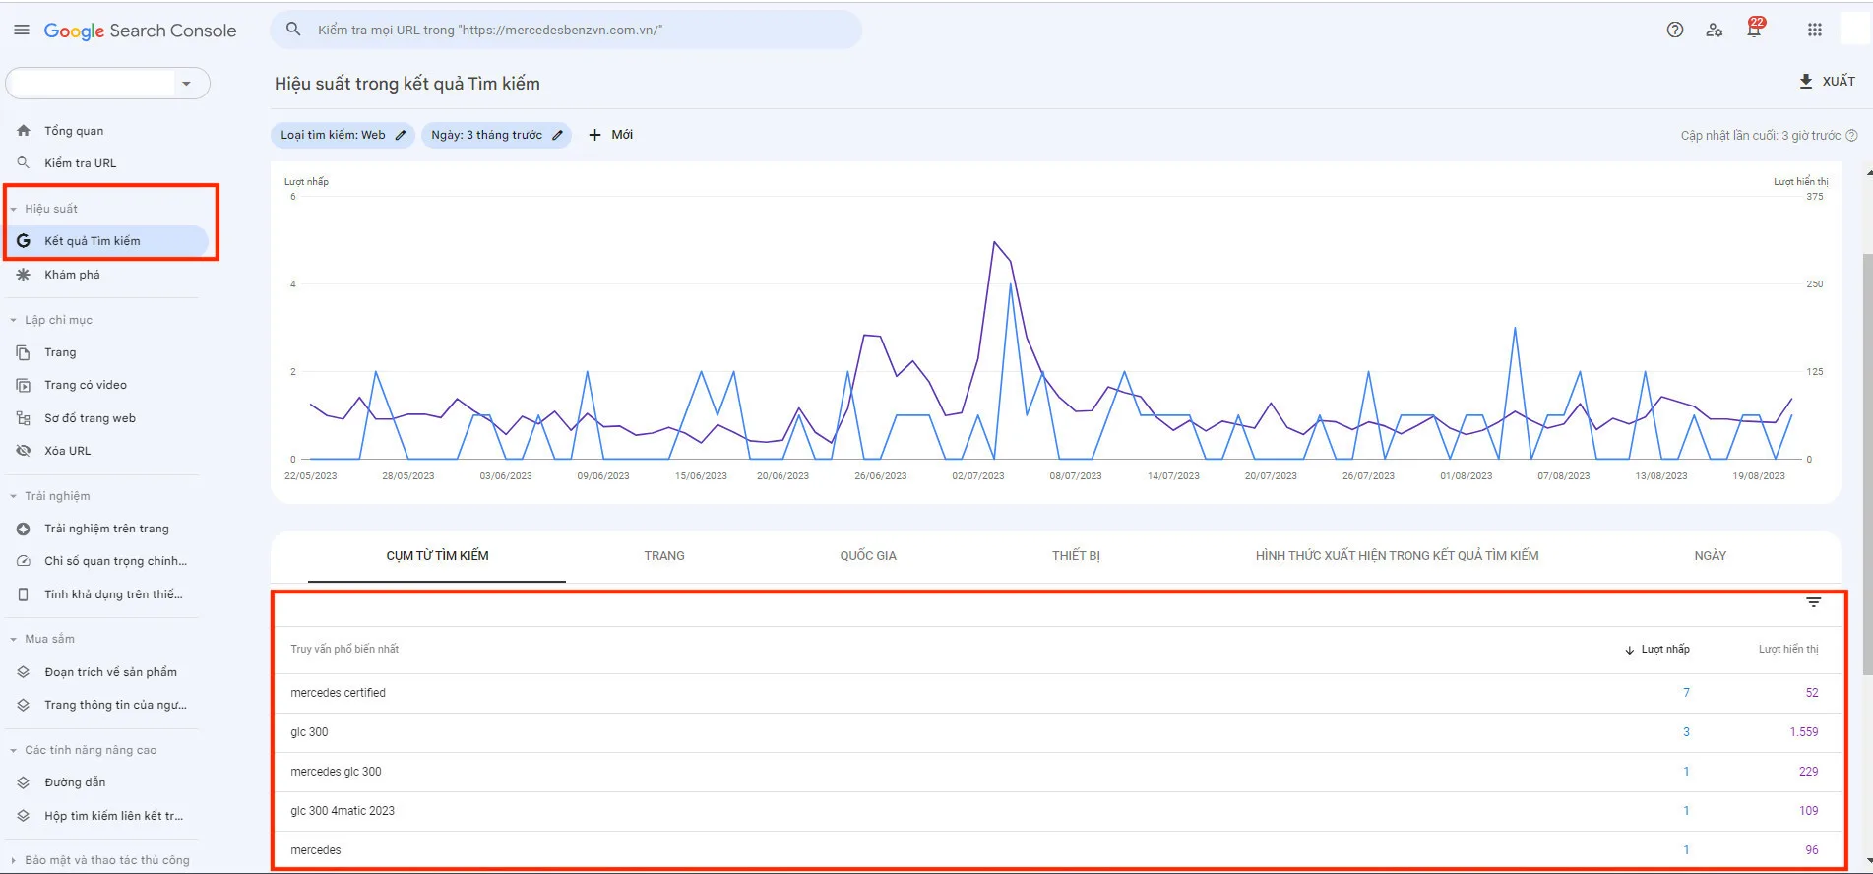Image resolution: width=1873 pixels, height=874 pixels.
Task: Collapse Các tính năng nâng cao section
Action: [14, 750]
